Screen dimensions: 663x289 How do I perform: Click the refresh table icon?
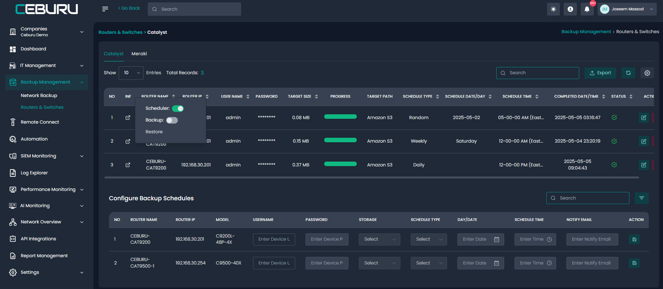(628, 73)
